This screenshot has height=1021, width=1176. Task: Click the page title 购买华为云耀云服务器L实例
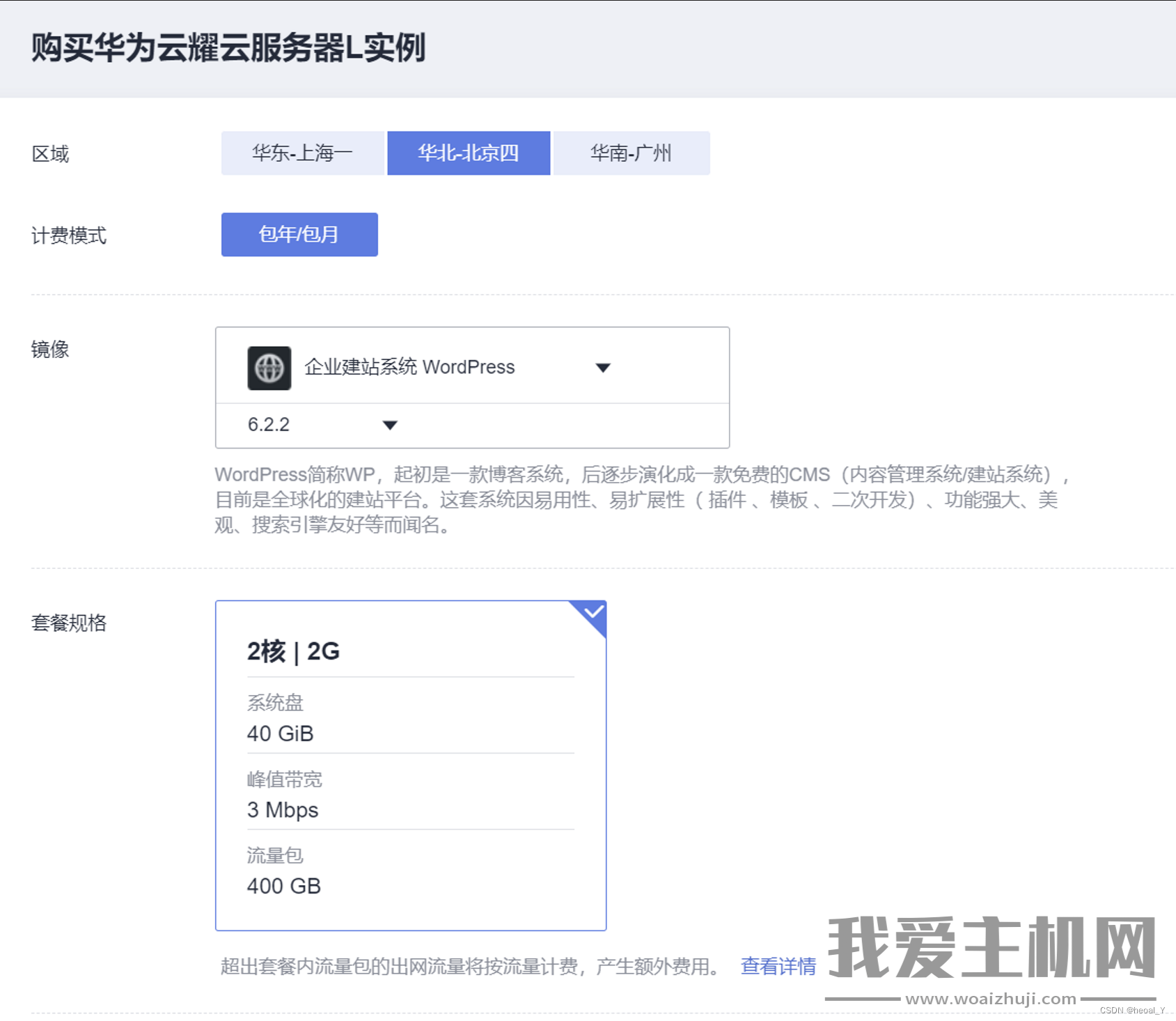click(228, 48)
